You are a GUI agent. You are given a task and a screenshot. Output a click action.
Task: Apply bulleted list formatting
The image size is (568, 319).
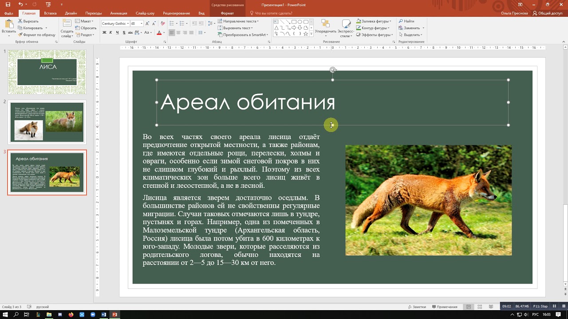pyautogui.click(x=173, y=23)
